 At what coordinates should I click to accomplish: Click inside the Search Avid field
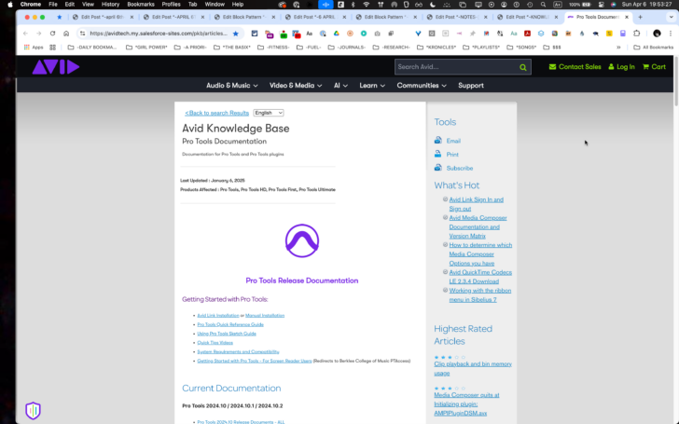point(455,67)
